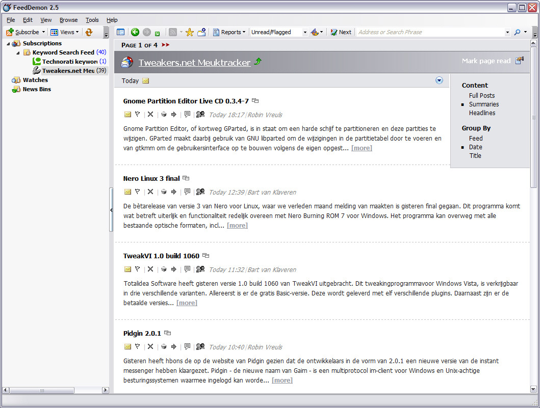This screenshot has height=408, width=540.
Task: Click the Address or Search Phrase field
Action: [x=430, y=32]
